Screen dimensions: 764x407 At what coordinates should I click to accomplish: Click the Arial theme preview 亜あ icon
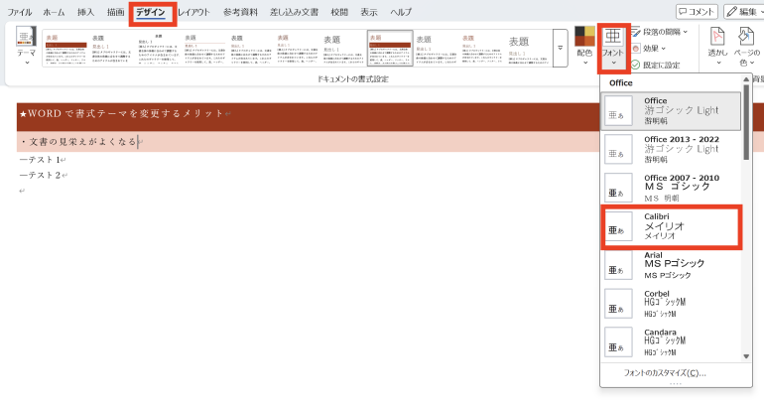point(618,265)
